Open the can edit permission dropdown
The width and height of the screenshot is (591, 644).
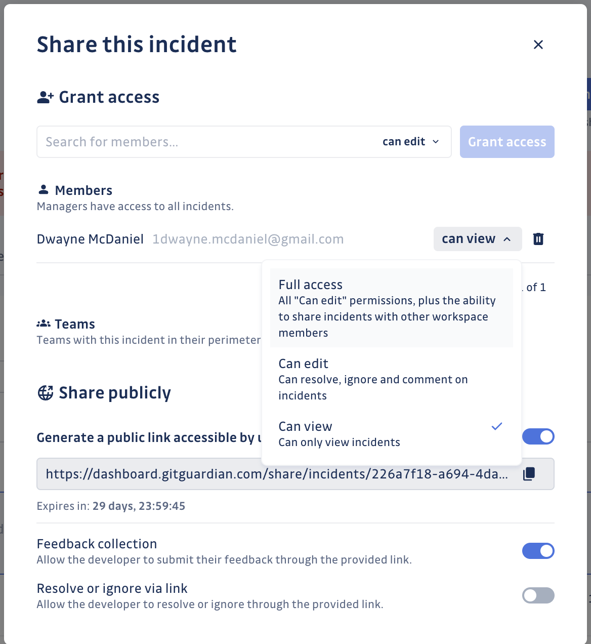410,142
